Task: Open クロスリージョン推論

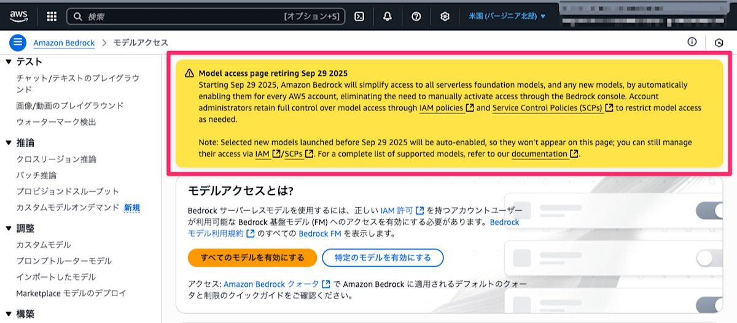Action: point(56,159)
